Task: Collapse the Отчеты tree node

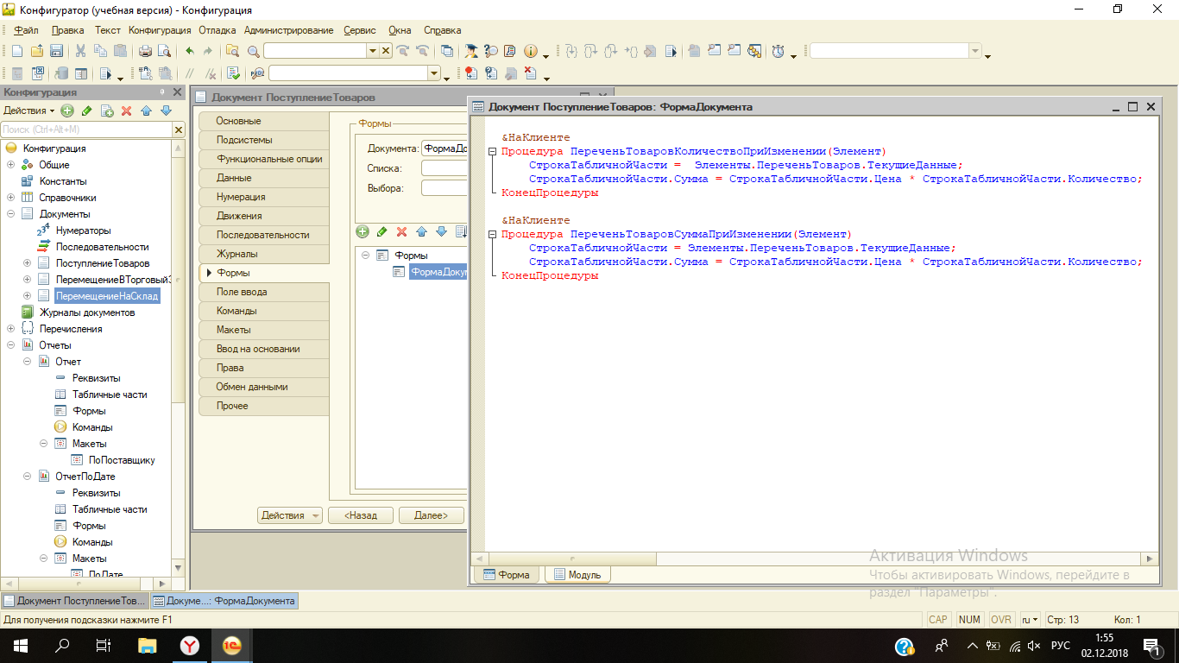Action: (10, 345)
